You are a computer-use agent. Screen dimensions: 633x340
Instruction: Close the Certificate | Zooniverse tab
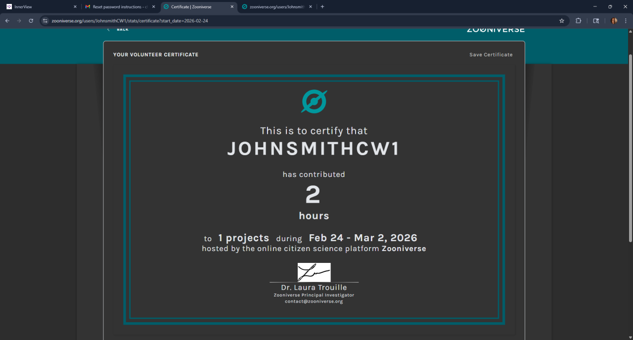tap(232, 7)
